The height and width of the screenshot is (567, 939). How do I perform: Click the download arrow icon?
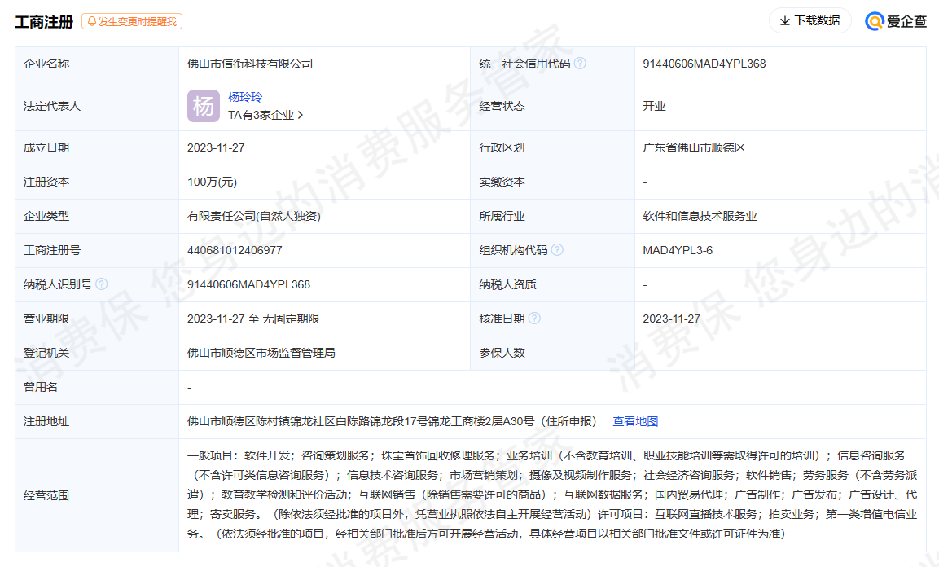pos(784,21)
